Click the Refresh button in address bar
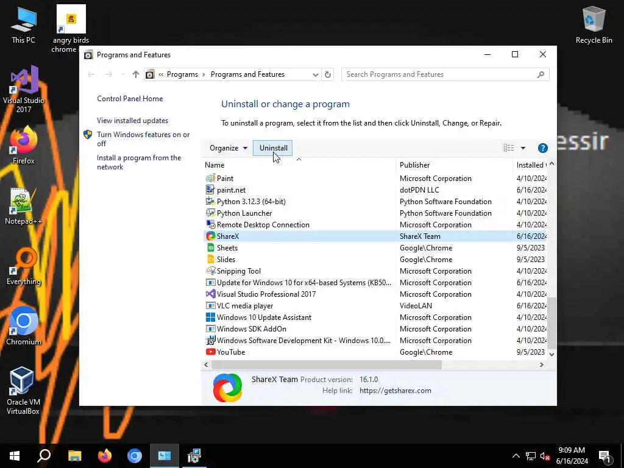 (x=327, y=74)
